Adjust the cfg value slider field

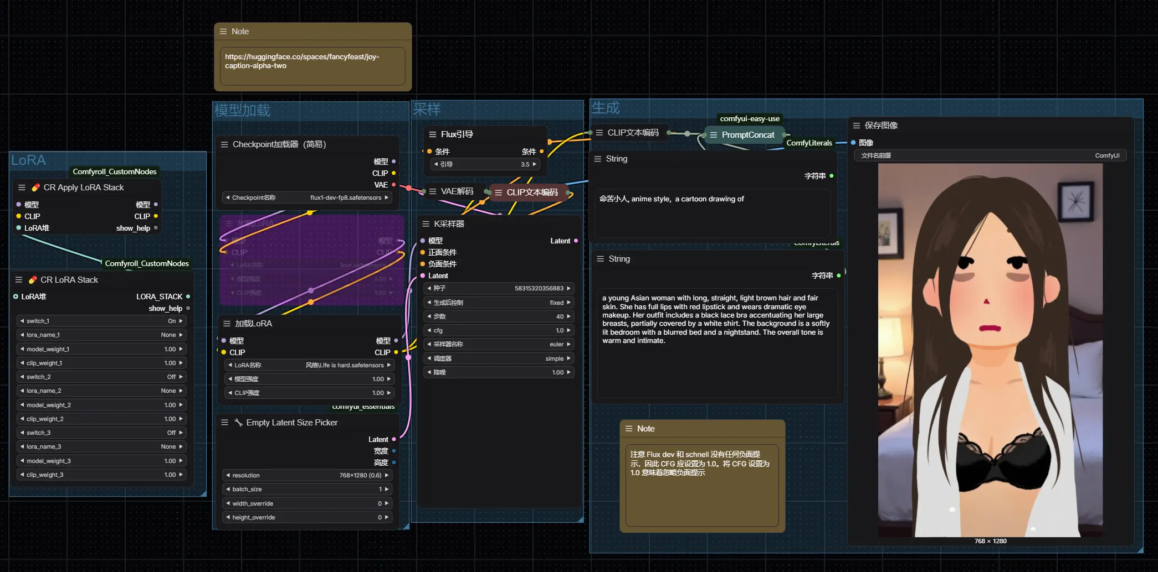(498, 330)
